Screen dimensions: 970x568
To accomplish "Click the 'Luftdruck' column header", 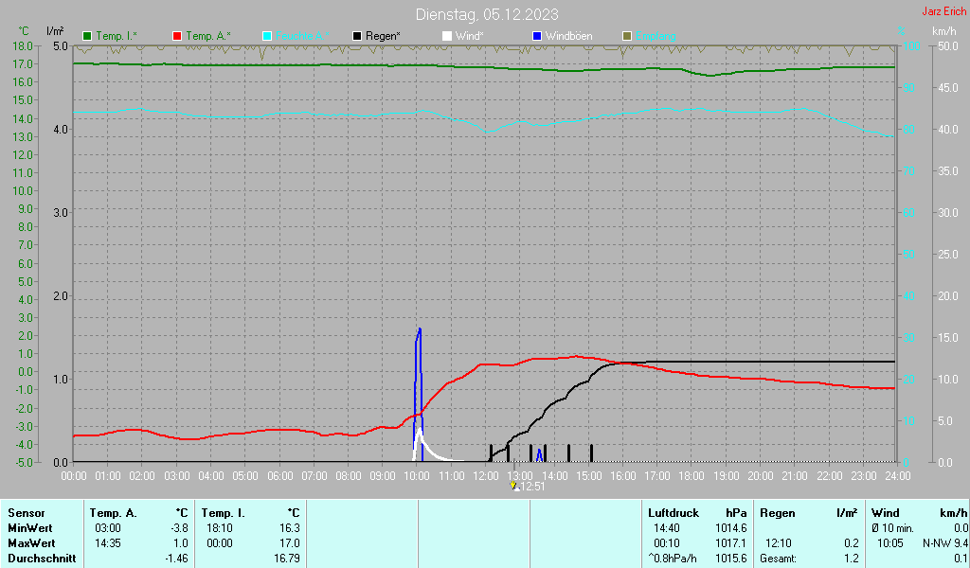I will coord(674,513).
